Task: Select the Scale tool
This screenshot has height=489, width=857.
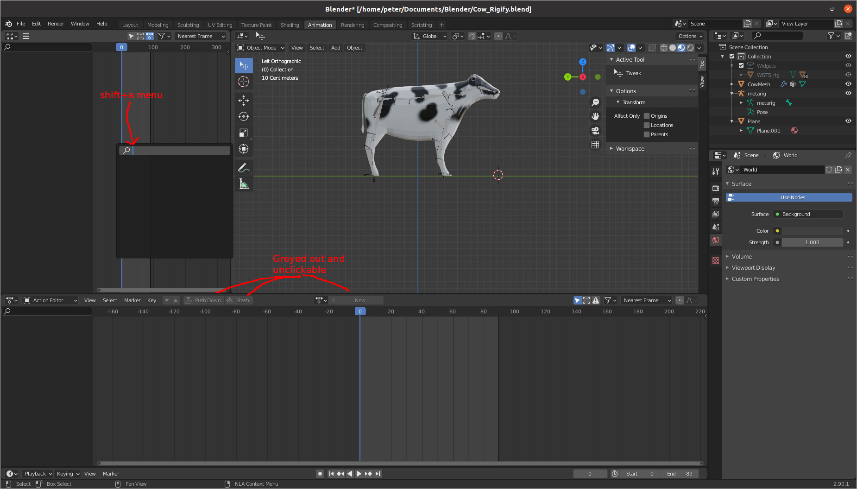Action: 244,133
